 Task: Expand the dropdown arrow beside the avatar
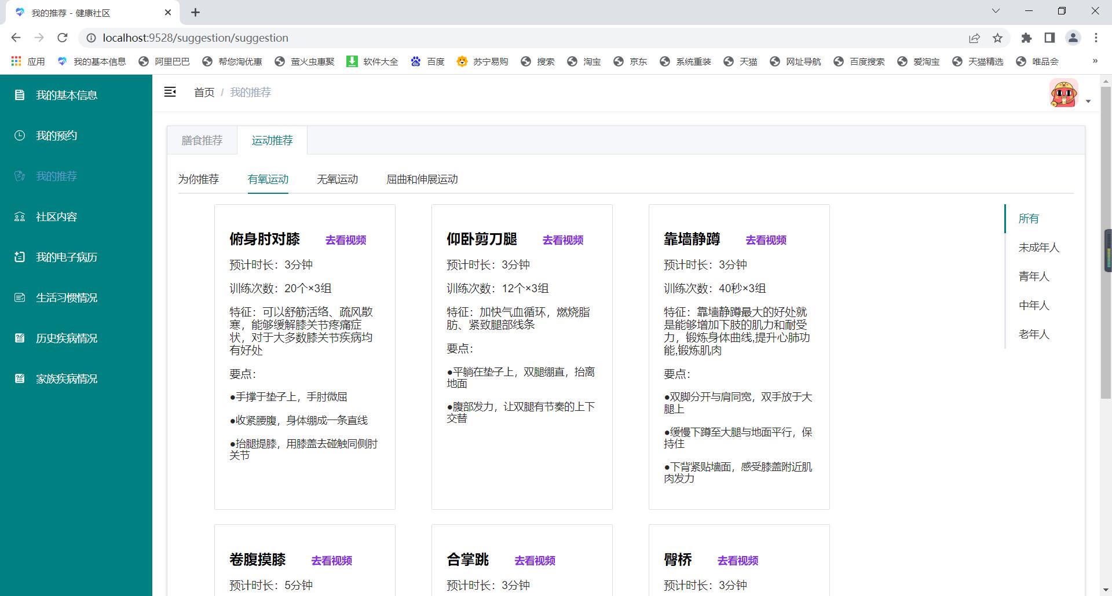(1088, 101)
